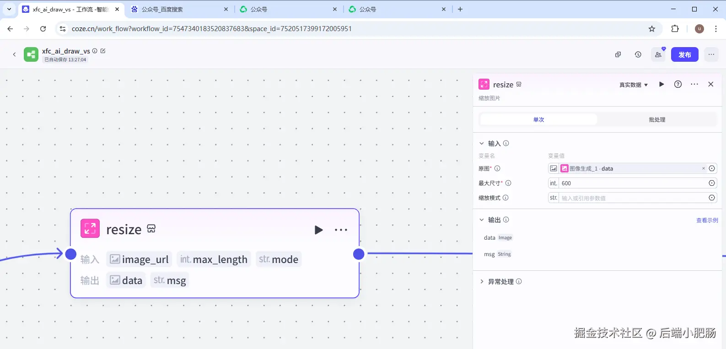This screenshot has height=349, width=726.
Task: Open browser extensions puzzle icon
Action: 675,28
